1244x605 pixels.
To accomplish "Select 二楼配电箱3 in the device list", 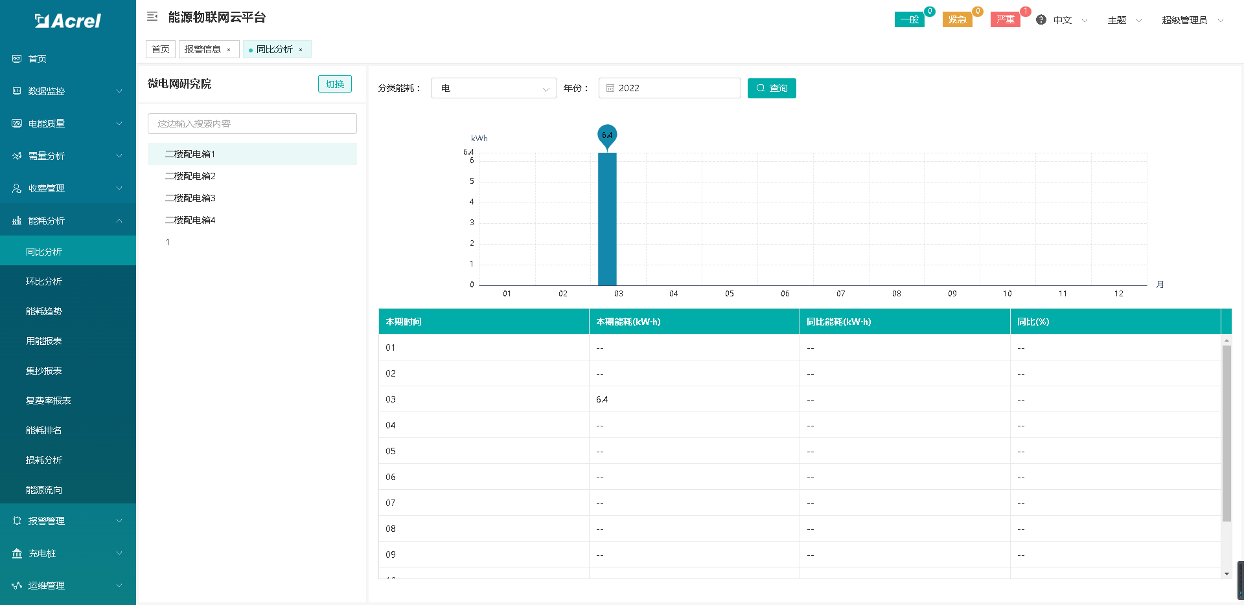I will tap(190, 198).
